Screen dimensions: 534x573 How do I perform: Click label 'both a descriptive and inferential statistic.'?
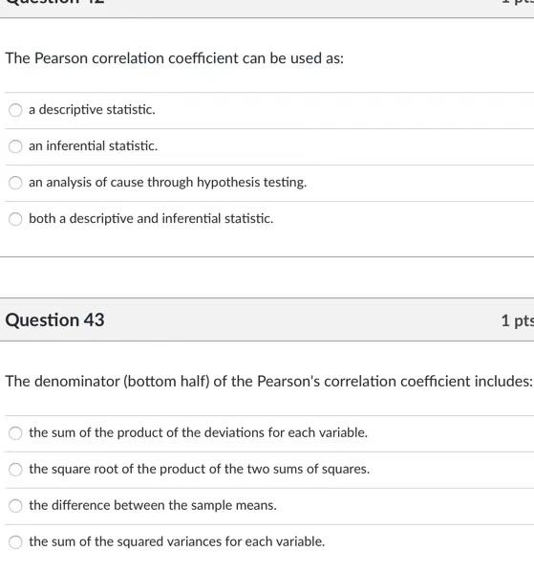(151, 218)
